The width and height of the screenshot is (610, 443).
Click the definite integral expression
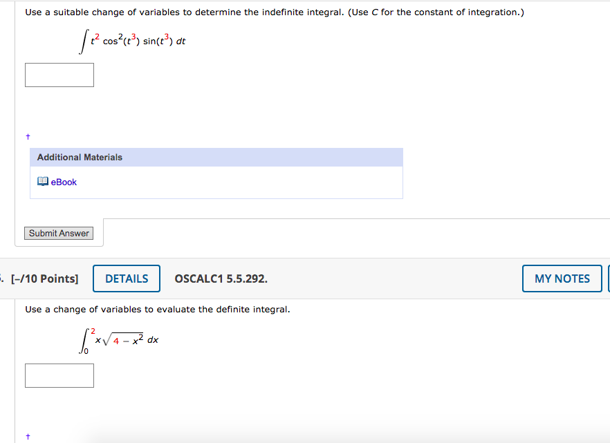[118, 339]
